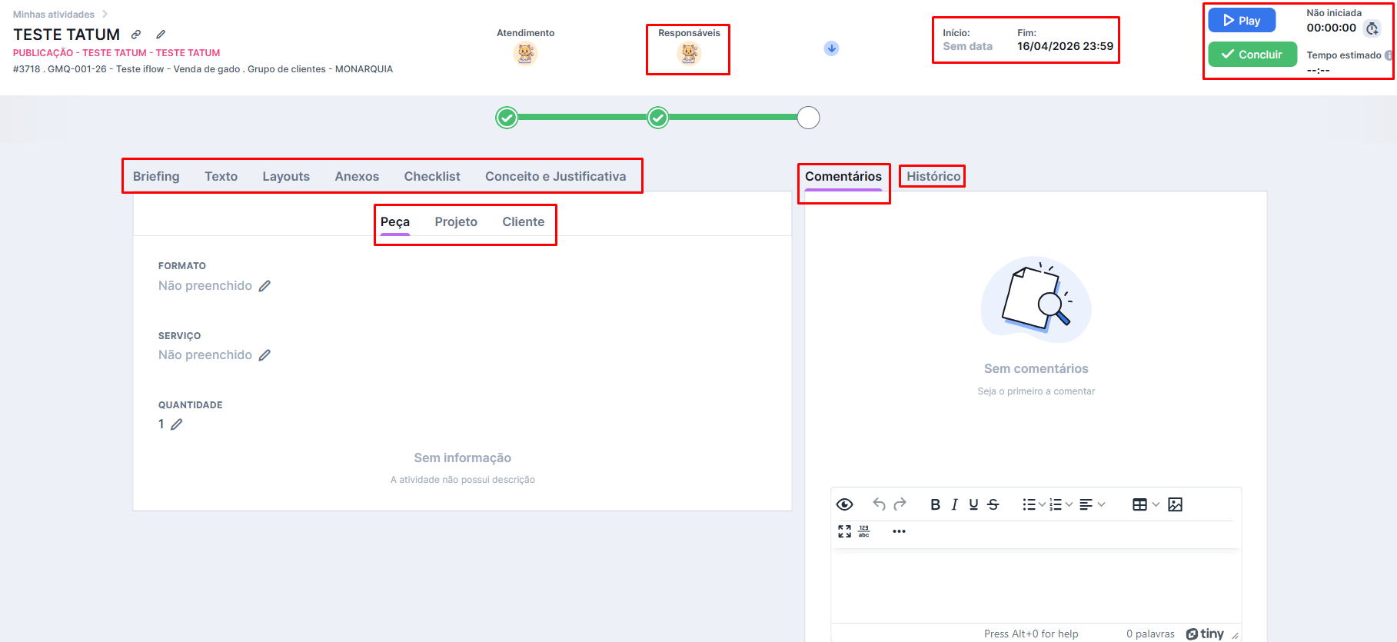Switch to the Layouts tab

286,176
